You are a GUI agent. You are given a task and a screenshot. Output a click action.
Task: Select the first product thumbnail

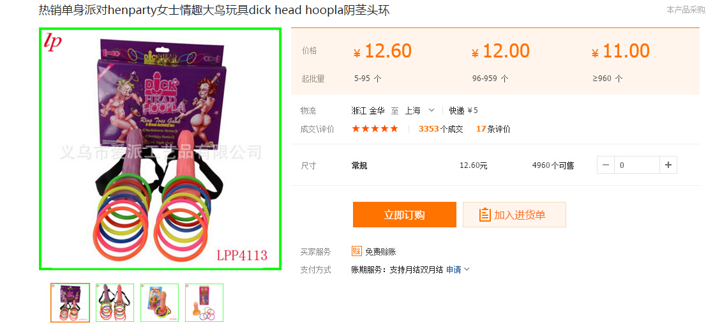pyautogui.click(x=70, y=303)
